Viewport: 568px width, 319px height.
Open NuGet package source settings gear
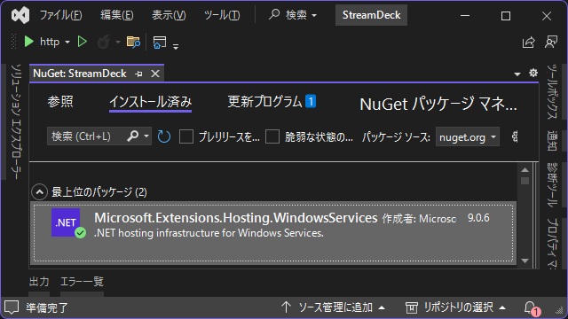[515, 136]
